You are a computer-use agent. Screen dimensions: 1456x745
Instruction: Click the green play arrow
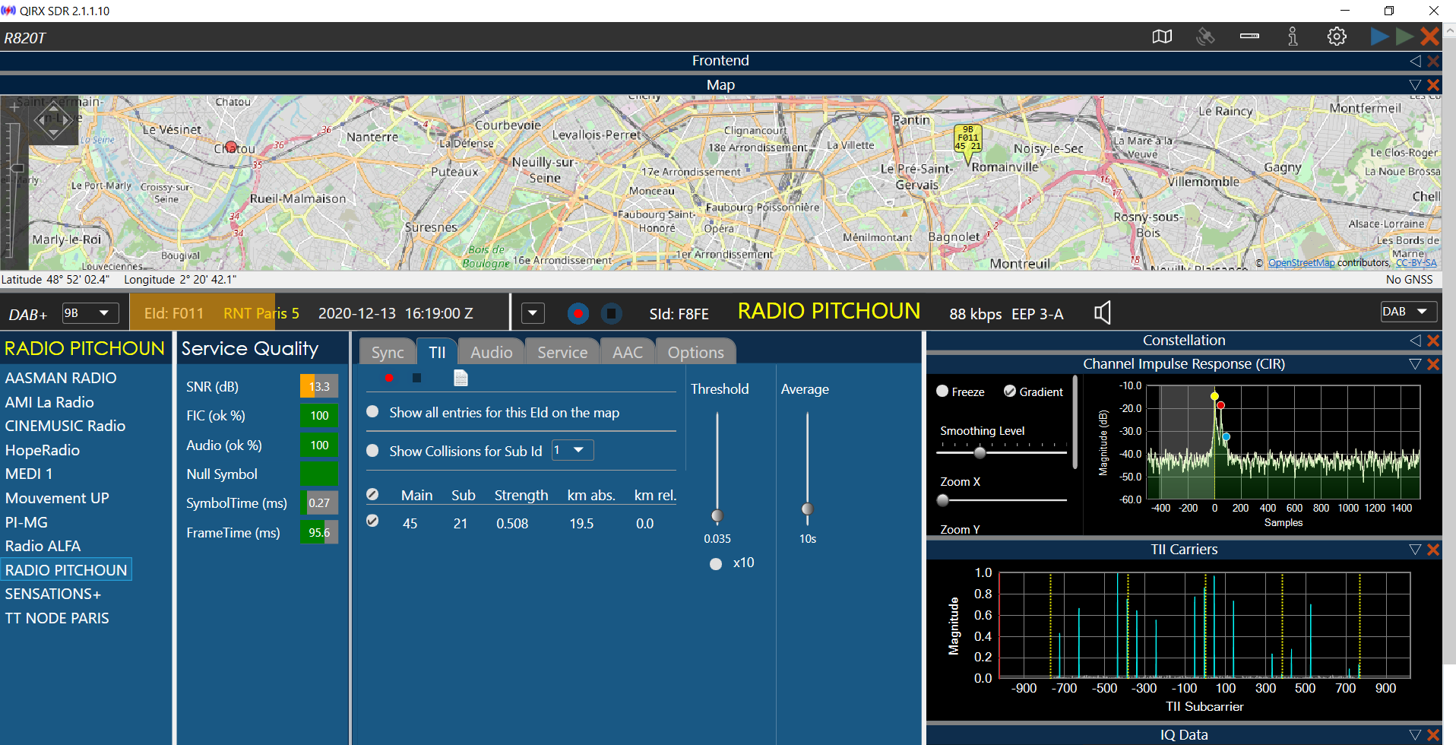pyautogui.click(x=1404, y=36)
